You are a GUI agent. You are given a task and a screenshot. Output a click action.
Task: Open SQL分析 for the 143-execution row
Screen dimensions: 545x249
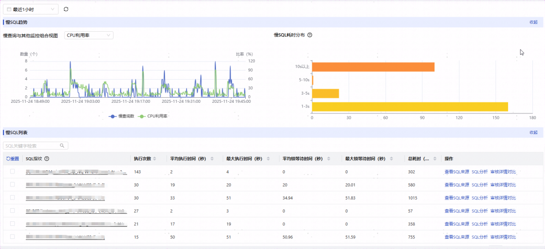[x=480, y=171]
